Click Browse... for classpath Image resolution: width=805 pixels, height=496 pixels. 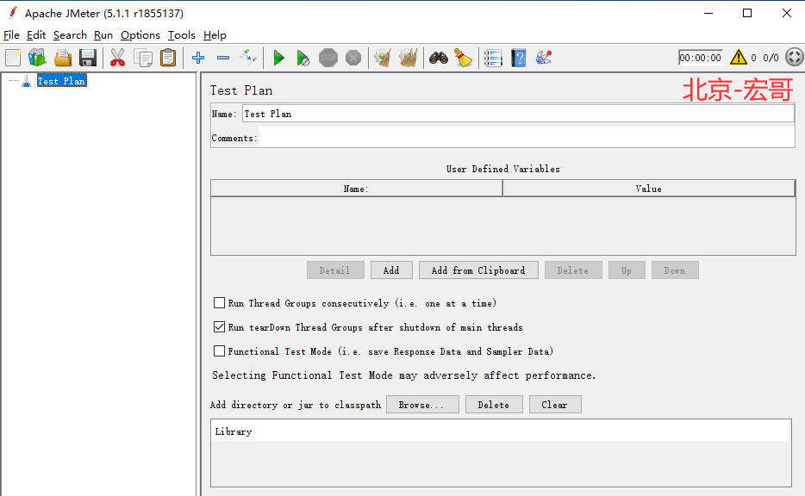(x=422, y=405)
